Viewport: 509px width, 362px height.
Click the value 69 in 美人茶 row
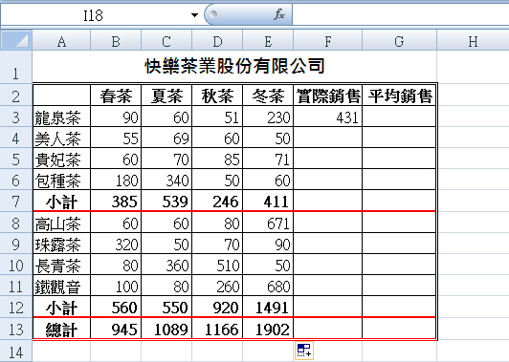coord(166,138)
